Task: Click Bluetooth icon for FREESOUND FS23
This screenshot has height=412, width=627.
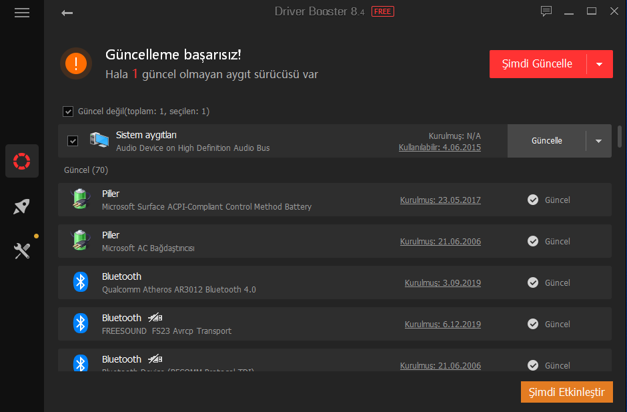Action: (x=81, y=323)
